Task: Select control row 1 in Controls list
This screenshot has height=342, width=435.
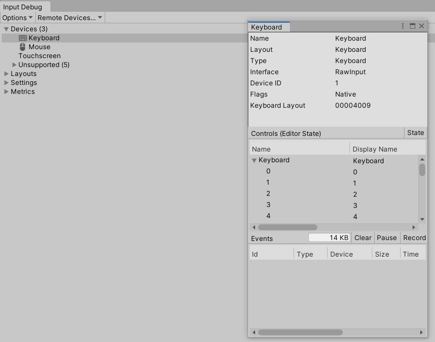Action: (334, 183)
